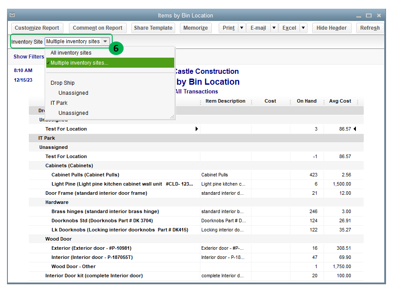Pick the Drop Ship site
Viewport: 393px width, 293px height.
(62, 83)
